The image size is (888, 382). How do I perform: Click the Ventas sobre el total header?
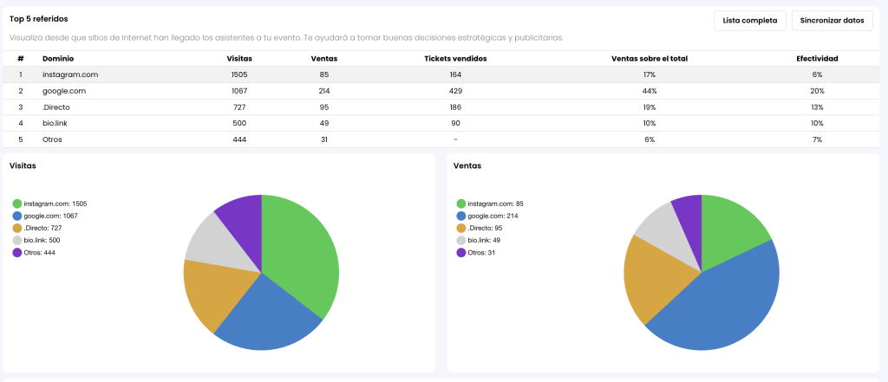pos(649,58)
